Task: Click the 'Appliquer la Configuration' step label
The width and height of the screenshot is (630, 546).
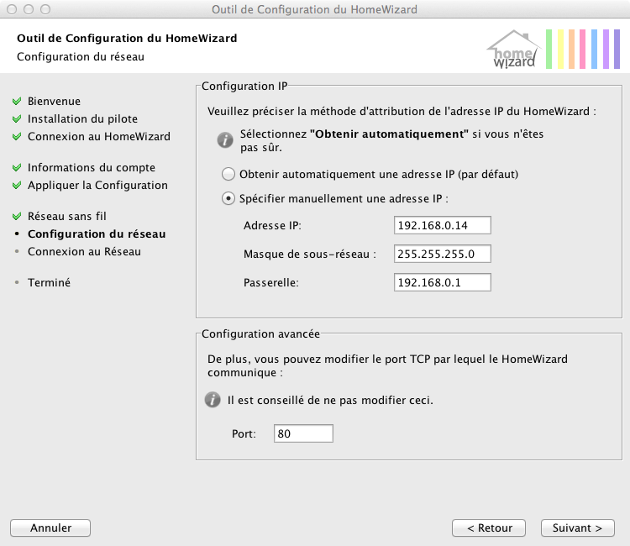Action: 97,185
